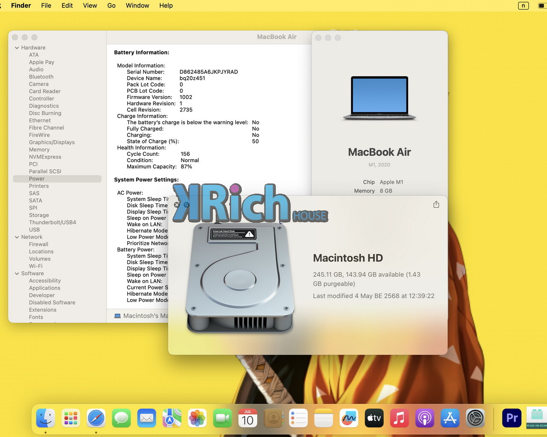Open the App Store in Dock
The height and width of the screenshot is (437, 547).
[x=450, y=418]
